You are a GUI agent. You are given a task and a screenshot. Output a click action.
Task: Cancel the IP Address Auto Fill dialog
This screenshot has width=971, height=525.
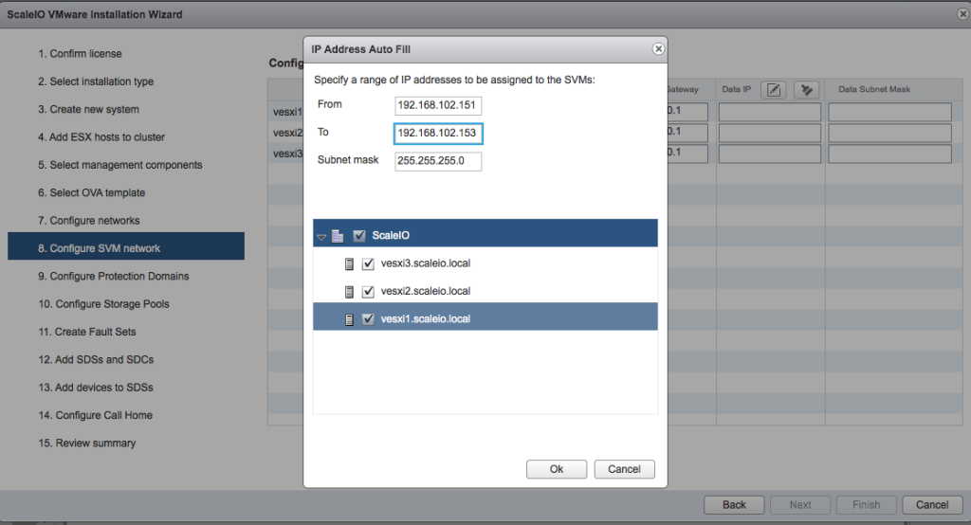(624, 469)
